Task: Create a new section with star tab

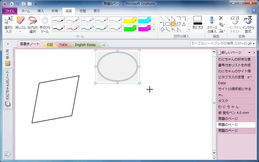Action: click(x=104, y=45)
